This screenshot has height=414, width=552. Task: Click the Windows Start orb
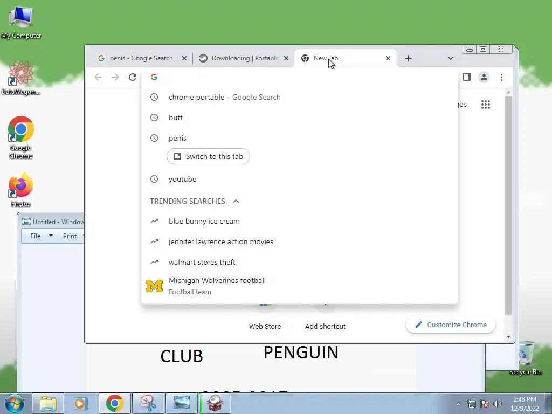tap(14, 403)
